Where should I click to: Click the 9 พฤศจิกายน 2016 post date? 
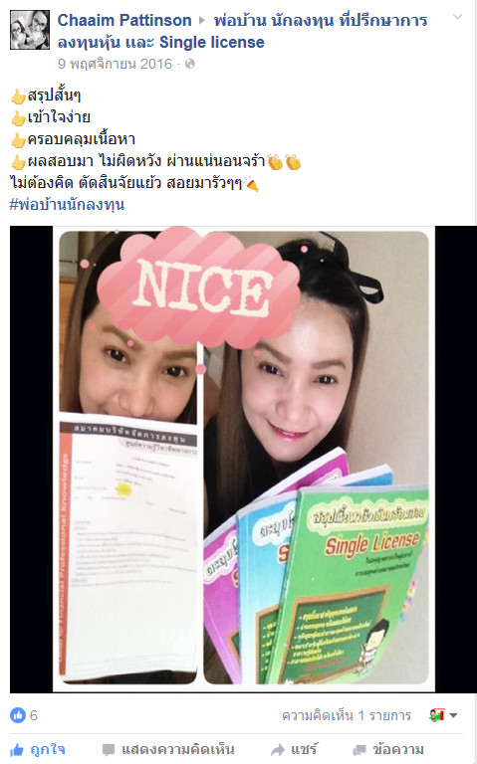(x=115, y=64)
